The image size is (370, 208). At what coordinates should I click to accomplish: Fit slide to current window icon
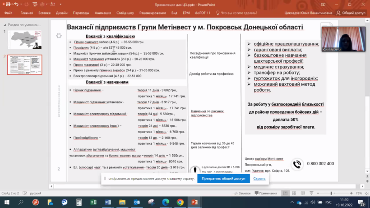(366, 194)
